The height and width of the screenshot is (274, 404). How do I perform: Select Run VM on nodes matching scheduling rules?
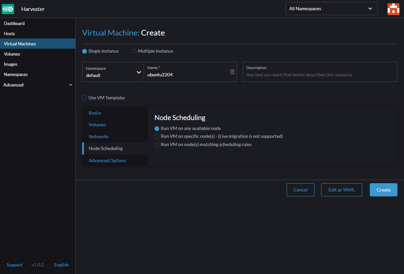[x=157, y=145]
